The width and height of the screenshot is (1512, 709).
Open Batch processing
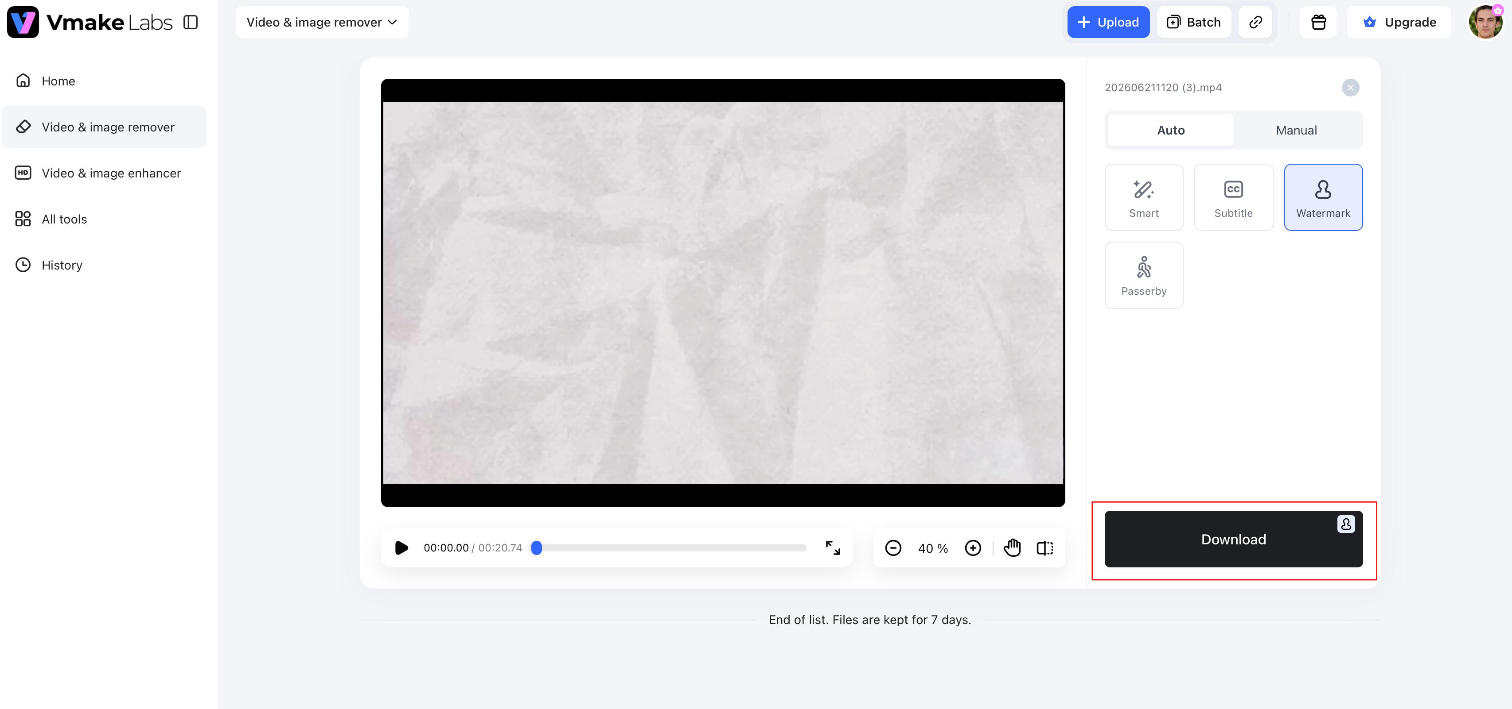1194,22
